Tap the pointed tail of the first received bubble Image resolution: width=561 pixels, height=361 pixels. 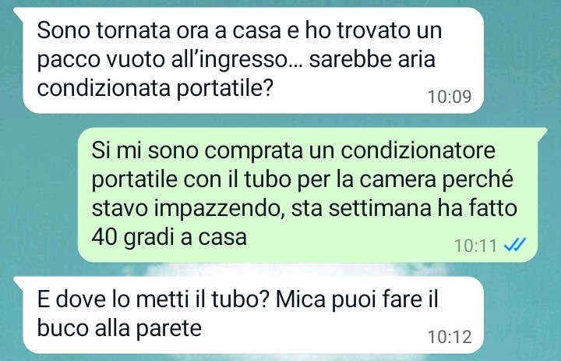(19, 12)
